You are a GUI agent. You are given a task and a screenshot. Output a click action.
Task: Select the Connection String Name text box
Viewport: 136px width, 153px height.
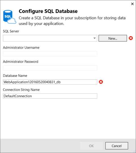(50, 96)
